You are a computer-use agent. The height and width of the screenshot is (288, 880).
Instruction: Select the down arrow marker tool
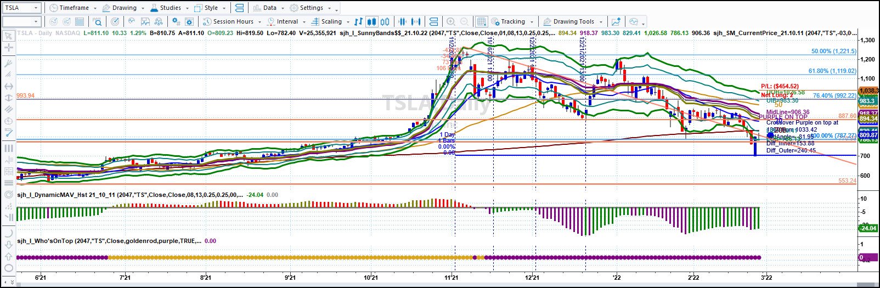[8, 245]
